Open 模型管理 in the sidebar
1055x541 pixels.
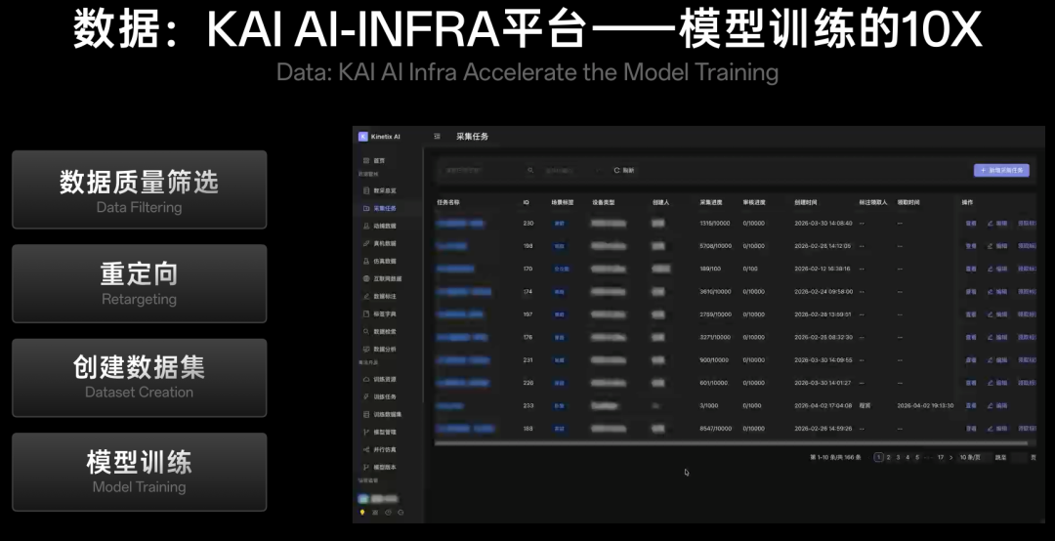pos(384,432)
